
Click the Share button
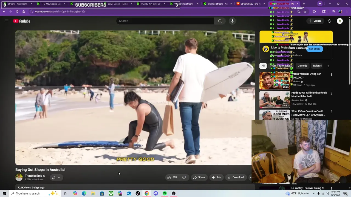pyautogui.click(x=199, y=177)
